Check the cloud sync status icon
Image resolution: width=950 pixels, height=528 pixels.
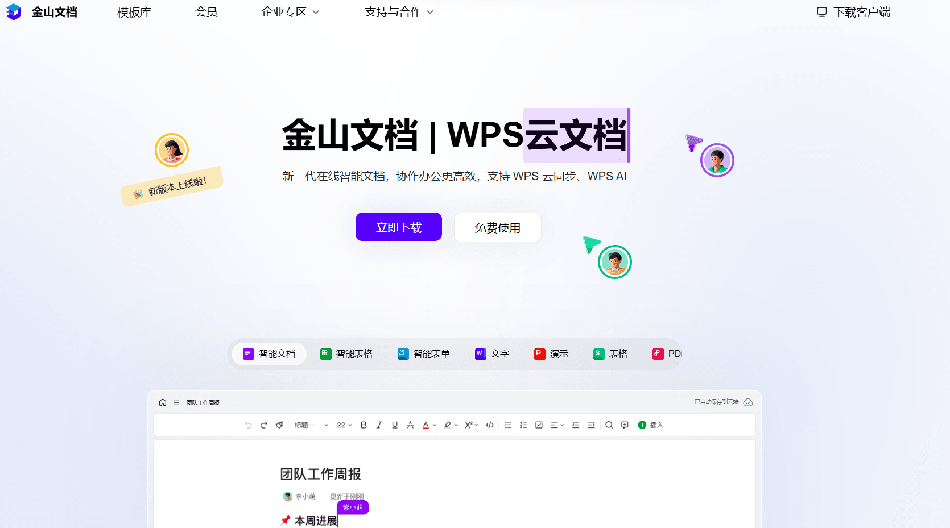[748, 402]
